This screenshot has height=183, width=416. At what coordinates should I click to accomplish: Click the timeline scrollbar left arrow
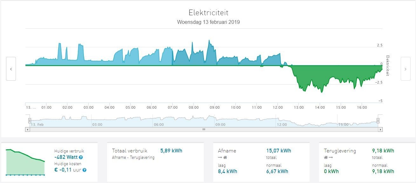tap(28, 130)
